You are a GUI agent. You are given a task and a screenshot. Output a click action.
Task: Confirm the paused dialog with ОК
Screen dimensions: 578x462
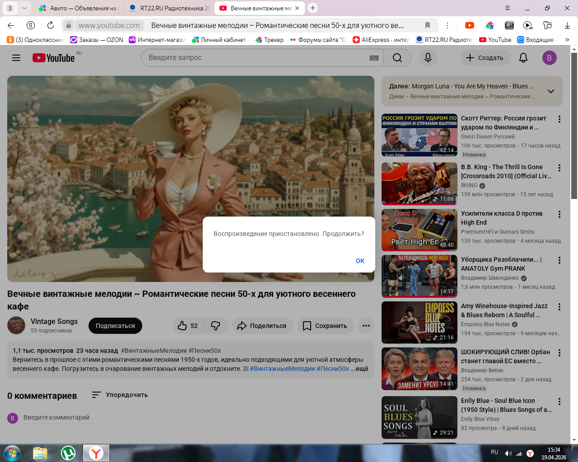tap(360, 261)
